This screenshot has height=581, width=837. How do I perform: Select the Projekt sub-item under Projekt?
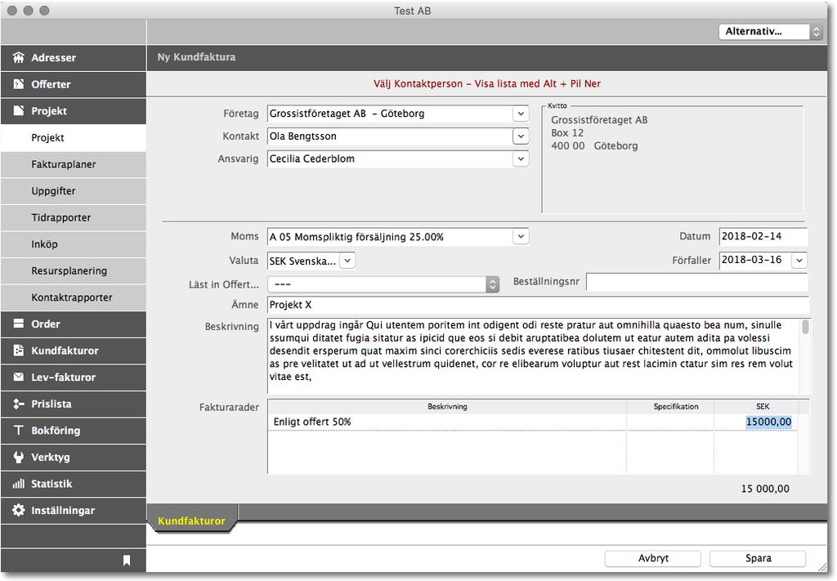[73, 137]
